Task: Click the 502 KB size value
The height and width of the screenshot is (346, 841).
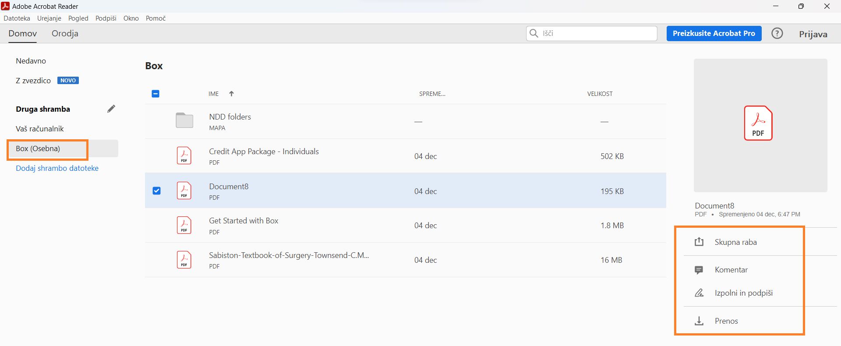Action: pos(612,156)
